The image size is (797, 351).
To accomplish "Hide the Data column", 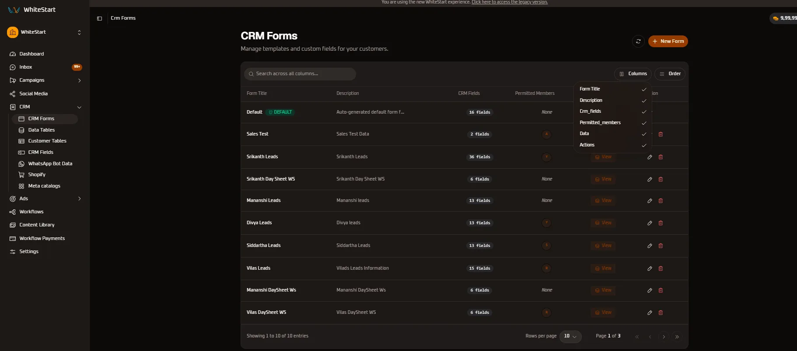I will (x=612, y=134).
